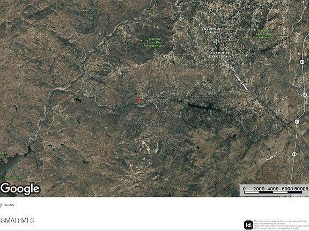Click the center Yosemite Lakes Park Recreation Area label

[x=154, y=42]
